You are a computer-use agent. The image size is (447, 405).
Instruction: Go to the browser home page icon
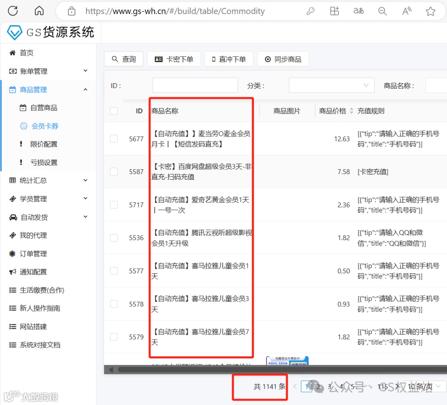[39, 11]
